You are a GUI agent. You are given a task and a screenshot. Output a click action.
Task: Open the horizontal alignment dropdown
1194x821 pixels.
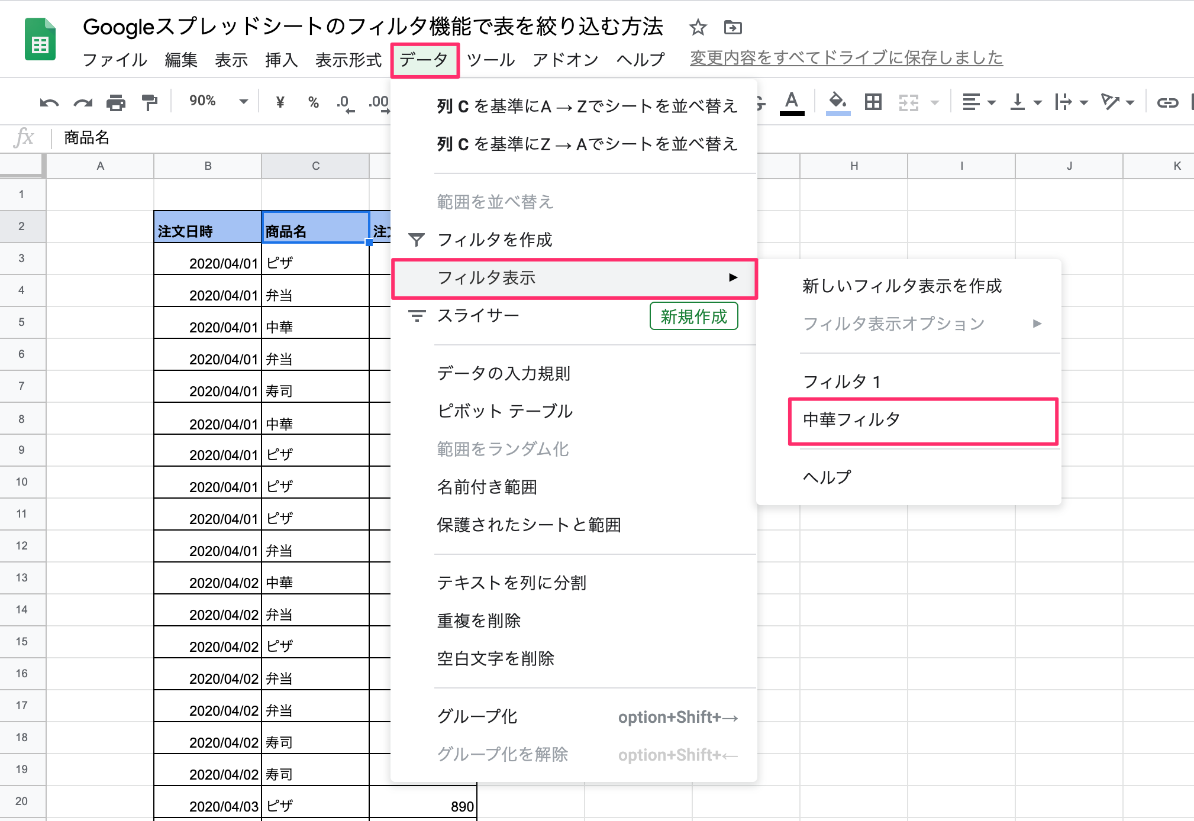coord(978,102)
